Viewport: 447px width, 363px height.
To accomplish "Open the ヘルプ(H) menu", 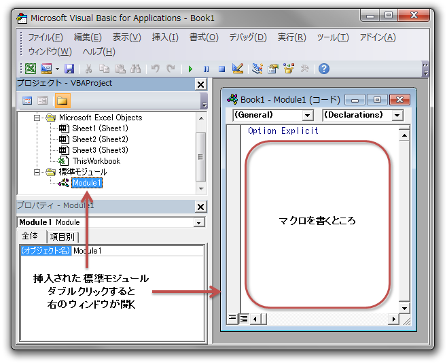I will pos(99,52).
